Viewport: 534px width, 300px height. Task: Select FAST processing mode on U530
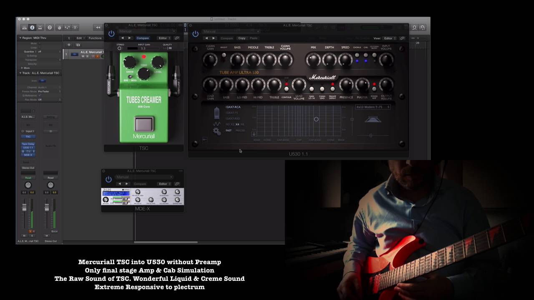coord(229,130)
